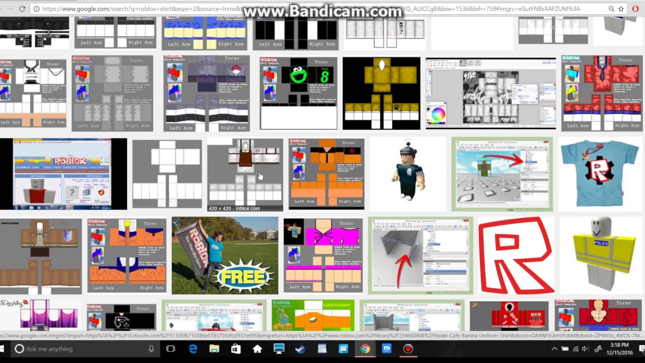Select the green Cookie Monster number 8 template
The width and height of the screenshot is (645, 363).
pyautogui.click(x=298, y=93)
